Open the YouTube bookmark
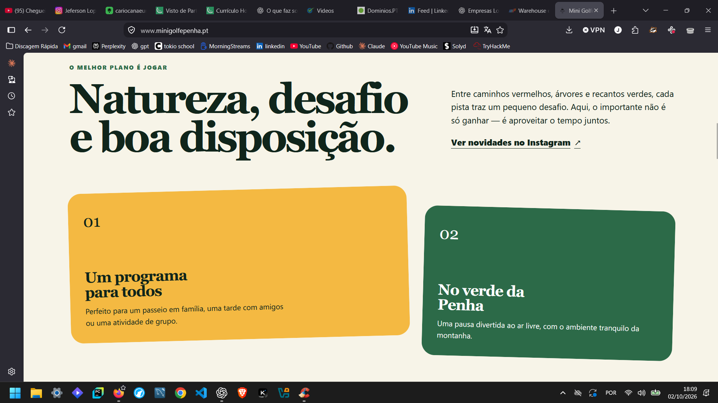Screen dimensions: 718x403 coord(306,46)
